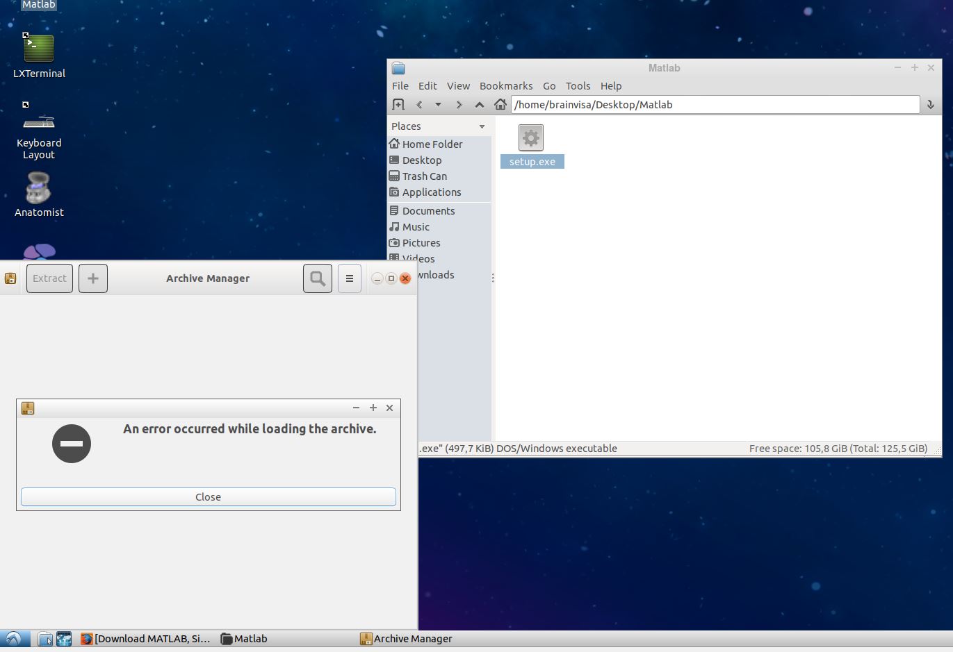Open the file manager launcher in the taskbar
Image resolution: width=953 pixels, height=652 pixels.
point(45,639)
